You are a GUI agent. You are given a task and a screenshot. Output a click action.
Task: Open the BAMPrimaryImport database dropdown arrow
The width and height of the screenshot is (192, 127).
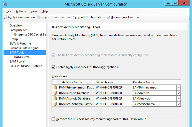(x=178, y=87)
